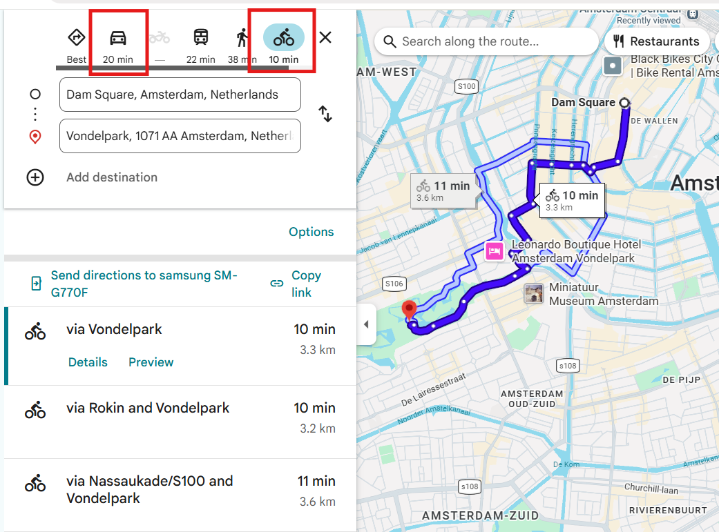Screen dimensions: 719x532
Task: Click the Restaurants filter chip
Action: click(656, 41)
